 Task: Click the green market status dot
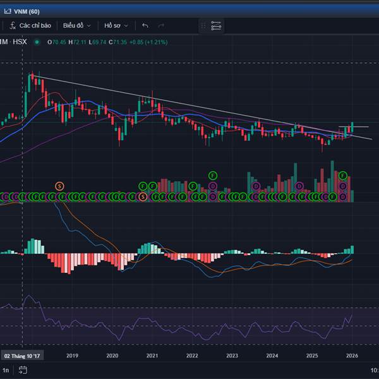click(37, 42)
